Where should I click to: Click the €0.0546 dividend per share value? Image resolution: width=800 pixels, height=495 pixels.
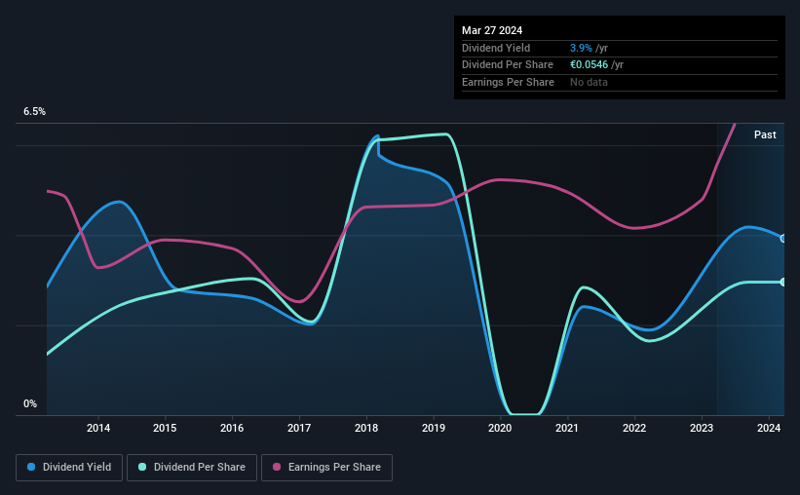click(x=589, y=65)
